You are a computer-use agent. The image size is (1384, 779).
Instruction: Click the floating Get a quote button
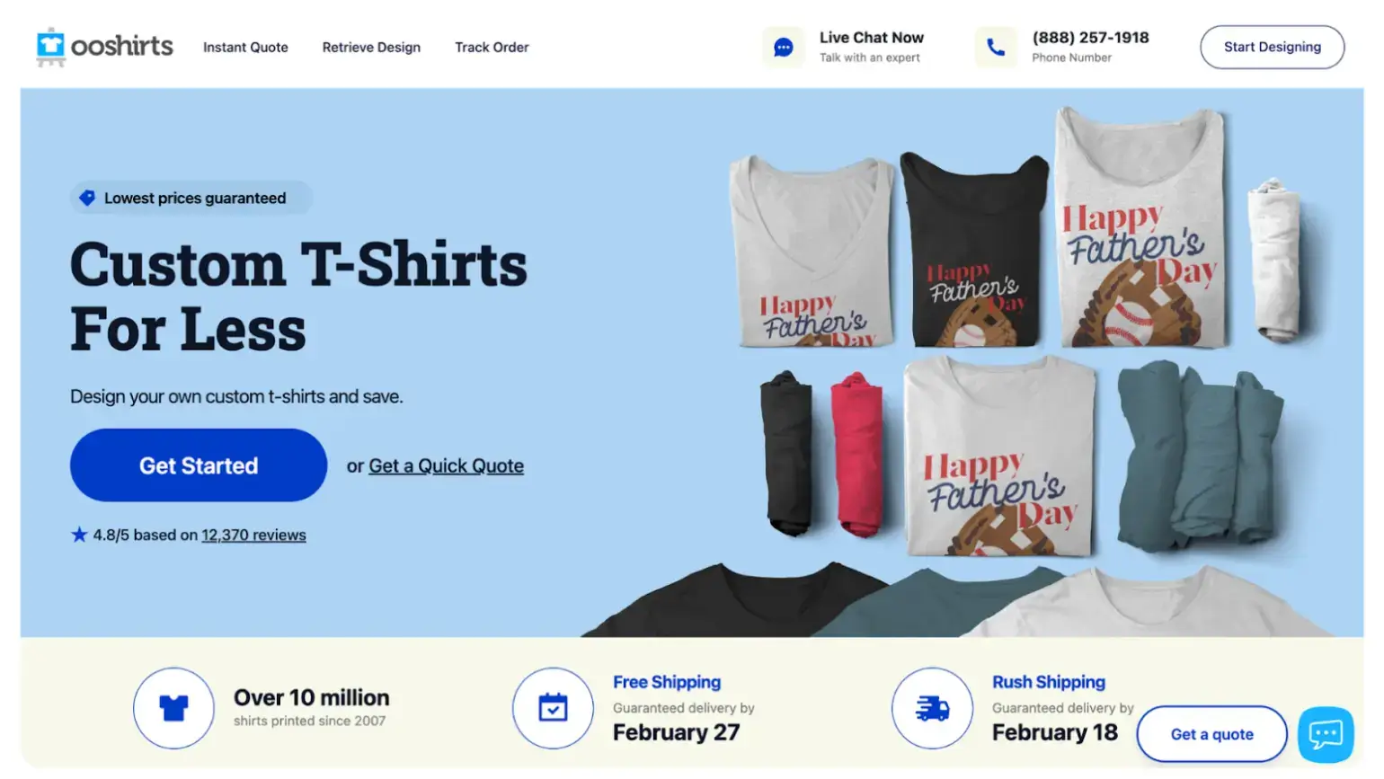tap(1211, 734)
